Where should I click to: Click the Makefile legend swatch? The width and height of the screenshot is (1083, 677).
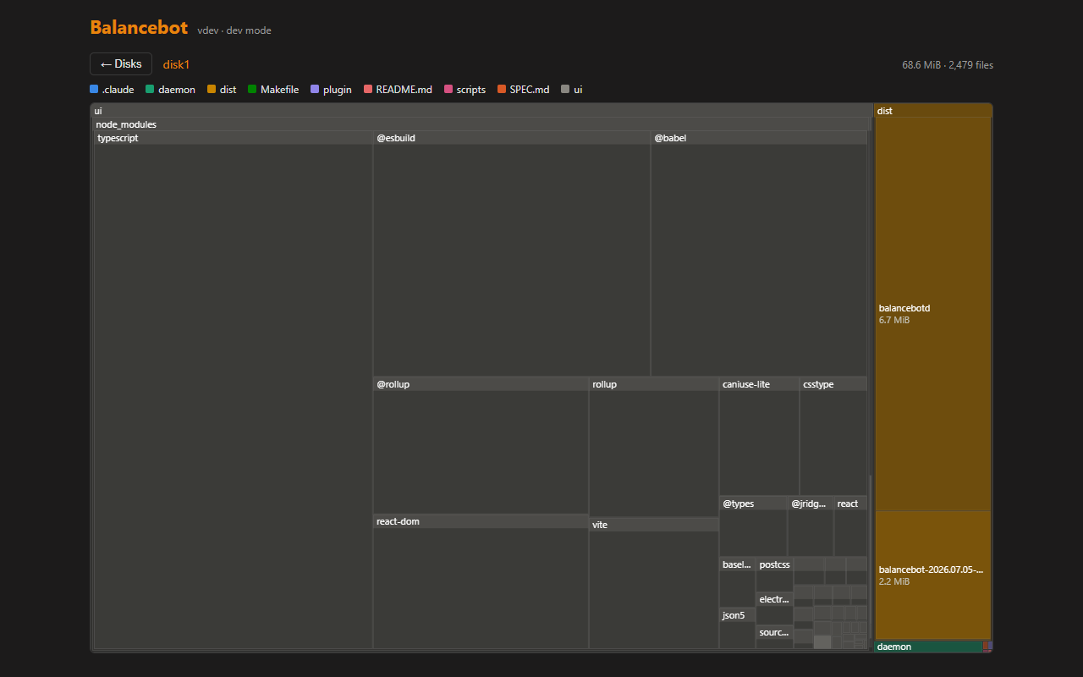(252, 89)
